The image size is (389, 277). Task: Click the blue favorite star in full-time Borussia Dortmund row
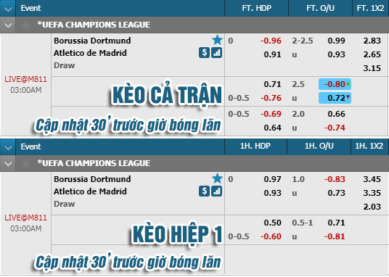coord(217,40)
